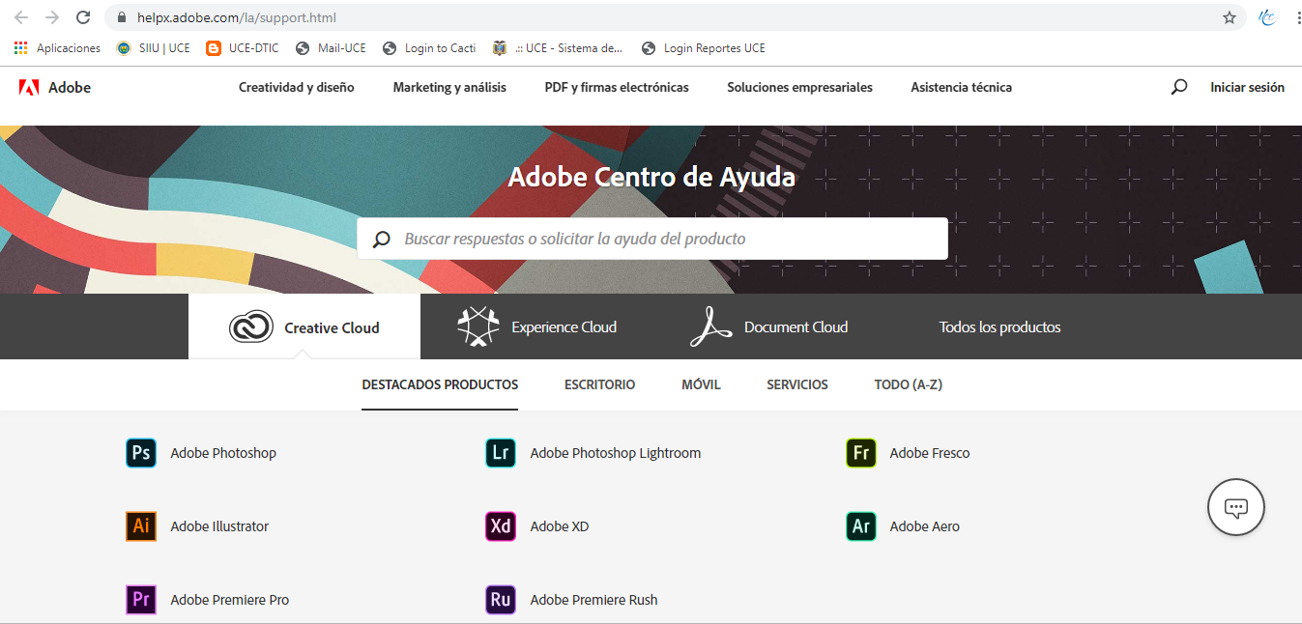Select DESTACADOS PRODUCTOS sub-tab

[x=440, y=384]
